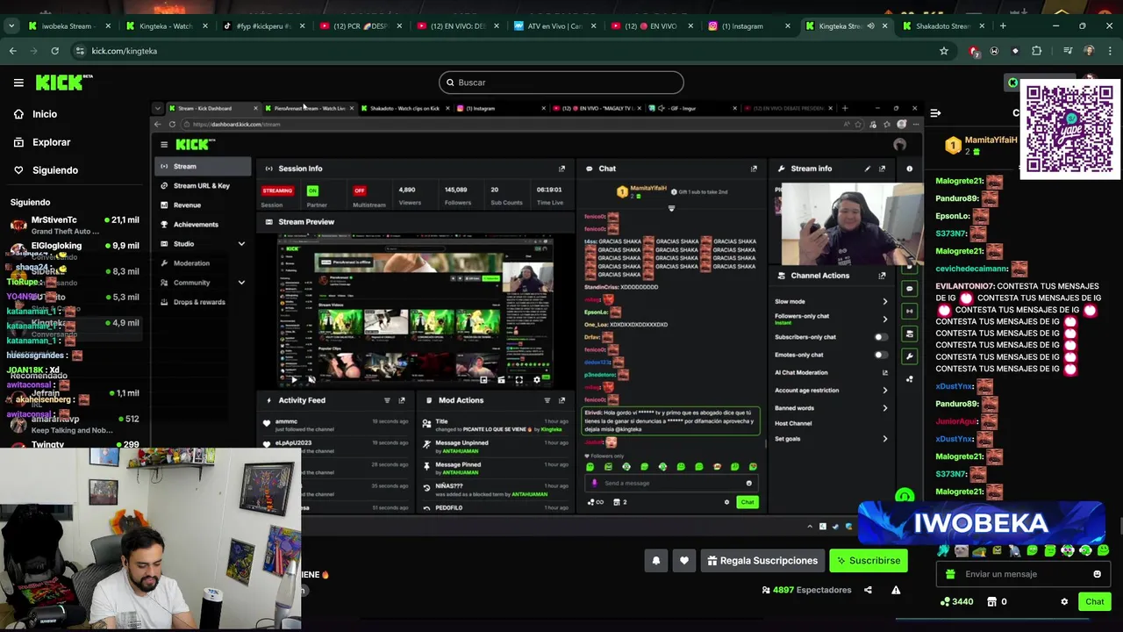The height and width of the screenshot is (632, 1123).
Task: Open Moderation in dashboard sidebar
Action: [190, 263]
